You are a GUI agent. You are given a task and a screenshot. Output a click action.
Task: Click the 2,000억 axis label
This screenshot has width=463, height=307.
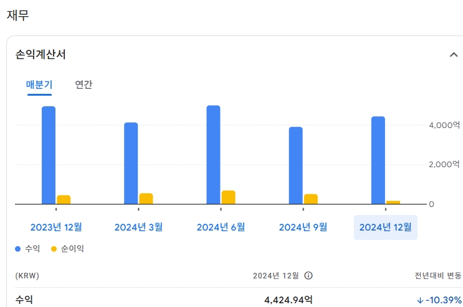click(x=444, y=164)
